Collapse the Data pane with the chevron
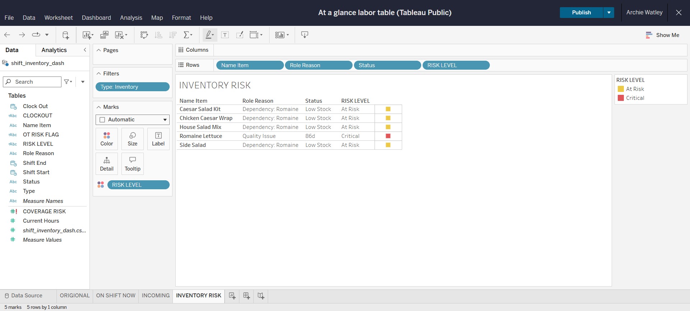The height and width of the screenshot is (311, 690). 85,50
